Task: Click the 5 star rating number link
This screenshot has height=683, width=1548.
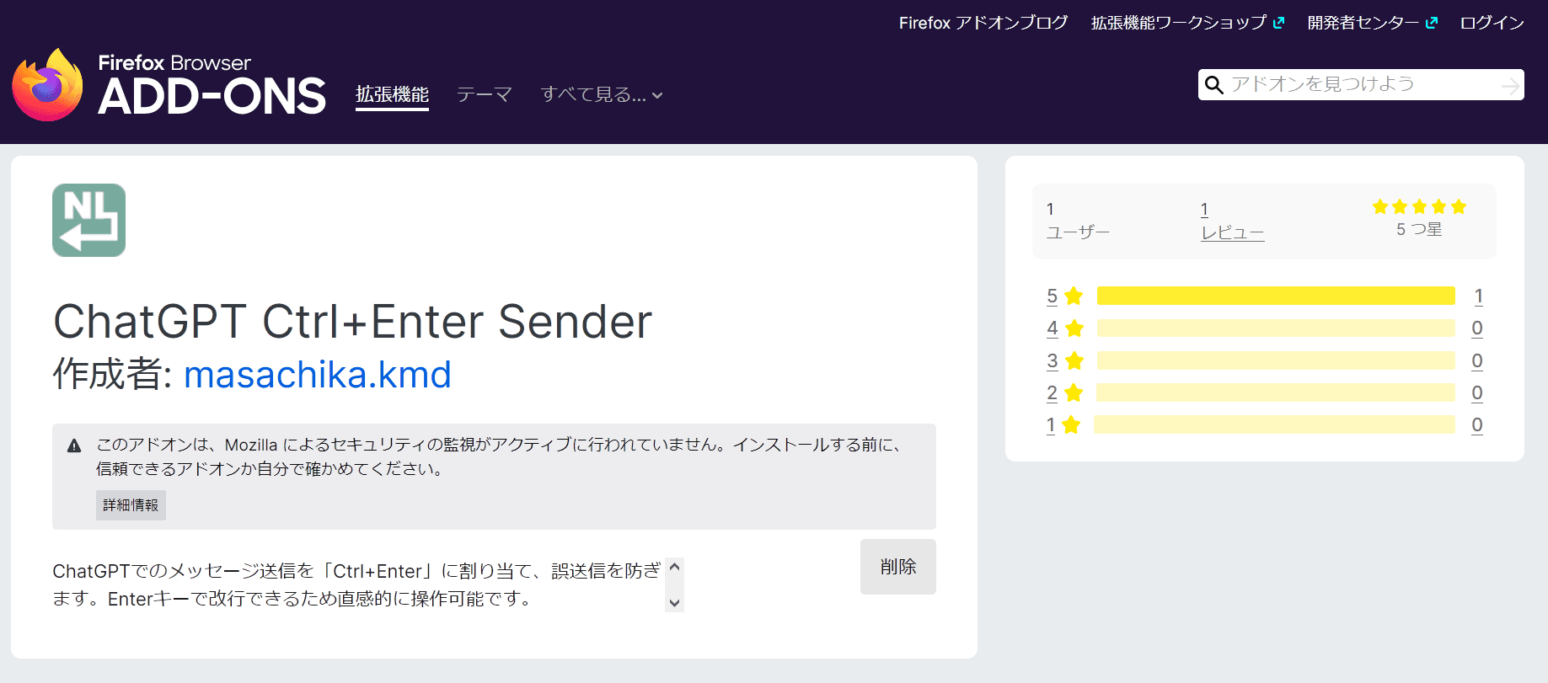Action: pyautogui.click(x=1053, y=296)
